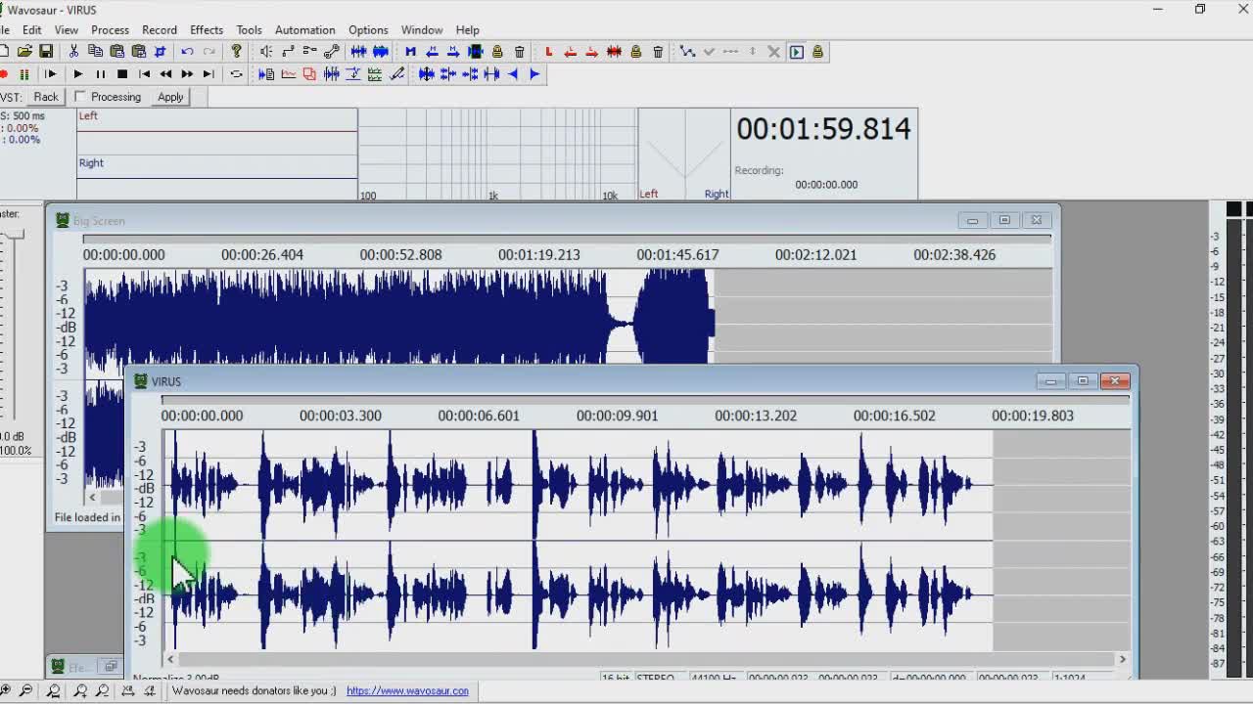Pause playback
1253x704 pixels.
100,74
